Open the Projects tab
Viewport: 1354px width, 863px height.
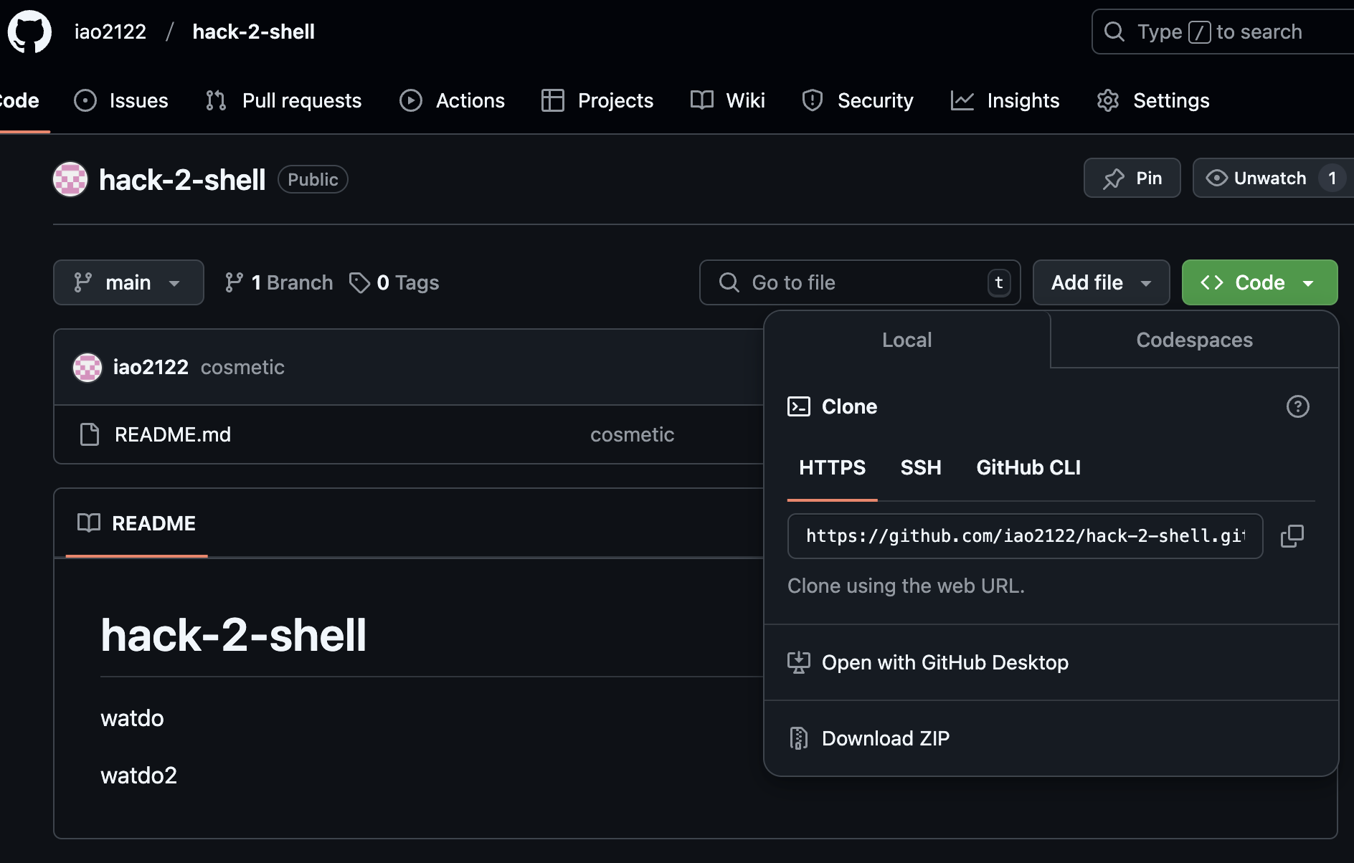(597, 100)
